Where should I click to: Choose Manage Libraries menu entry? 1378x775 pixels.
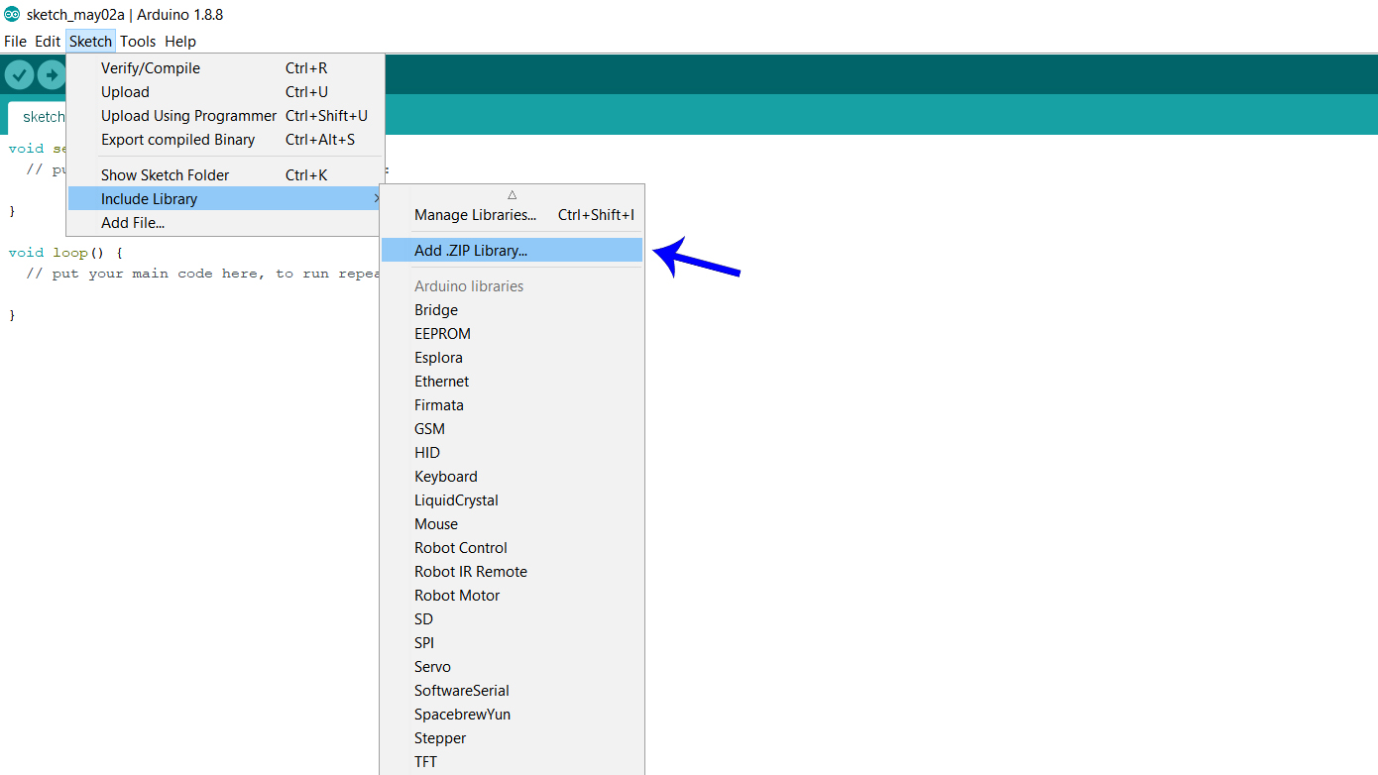pyautogui.click(x=475, y=215)
